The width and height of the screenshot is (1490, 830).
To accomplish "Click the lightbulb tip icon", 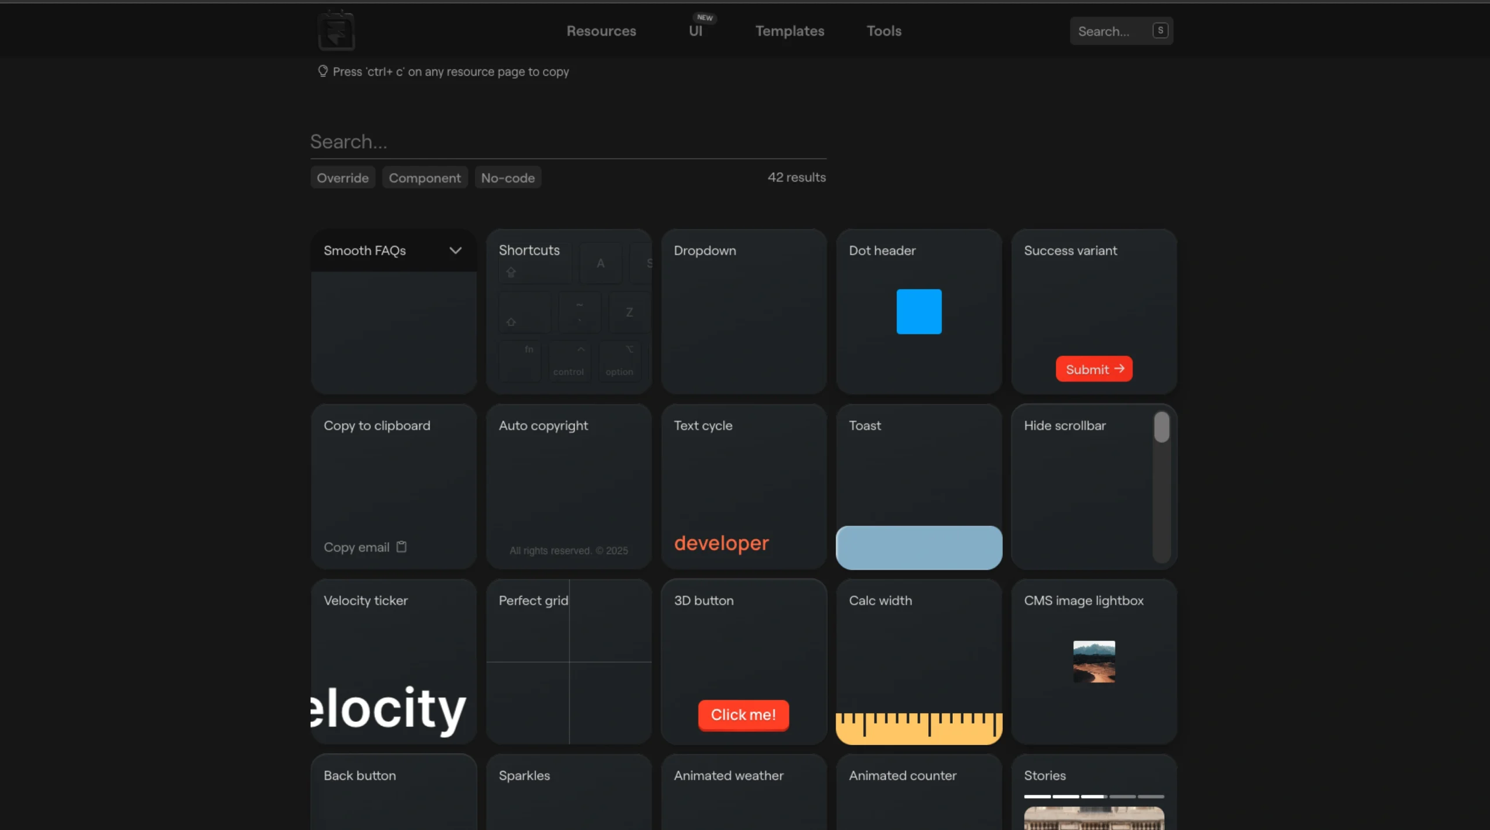I will coord(322,71).
